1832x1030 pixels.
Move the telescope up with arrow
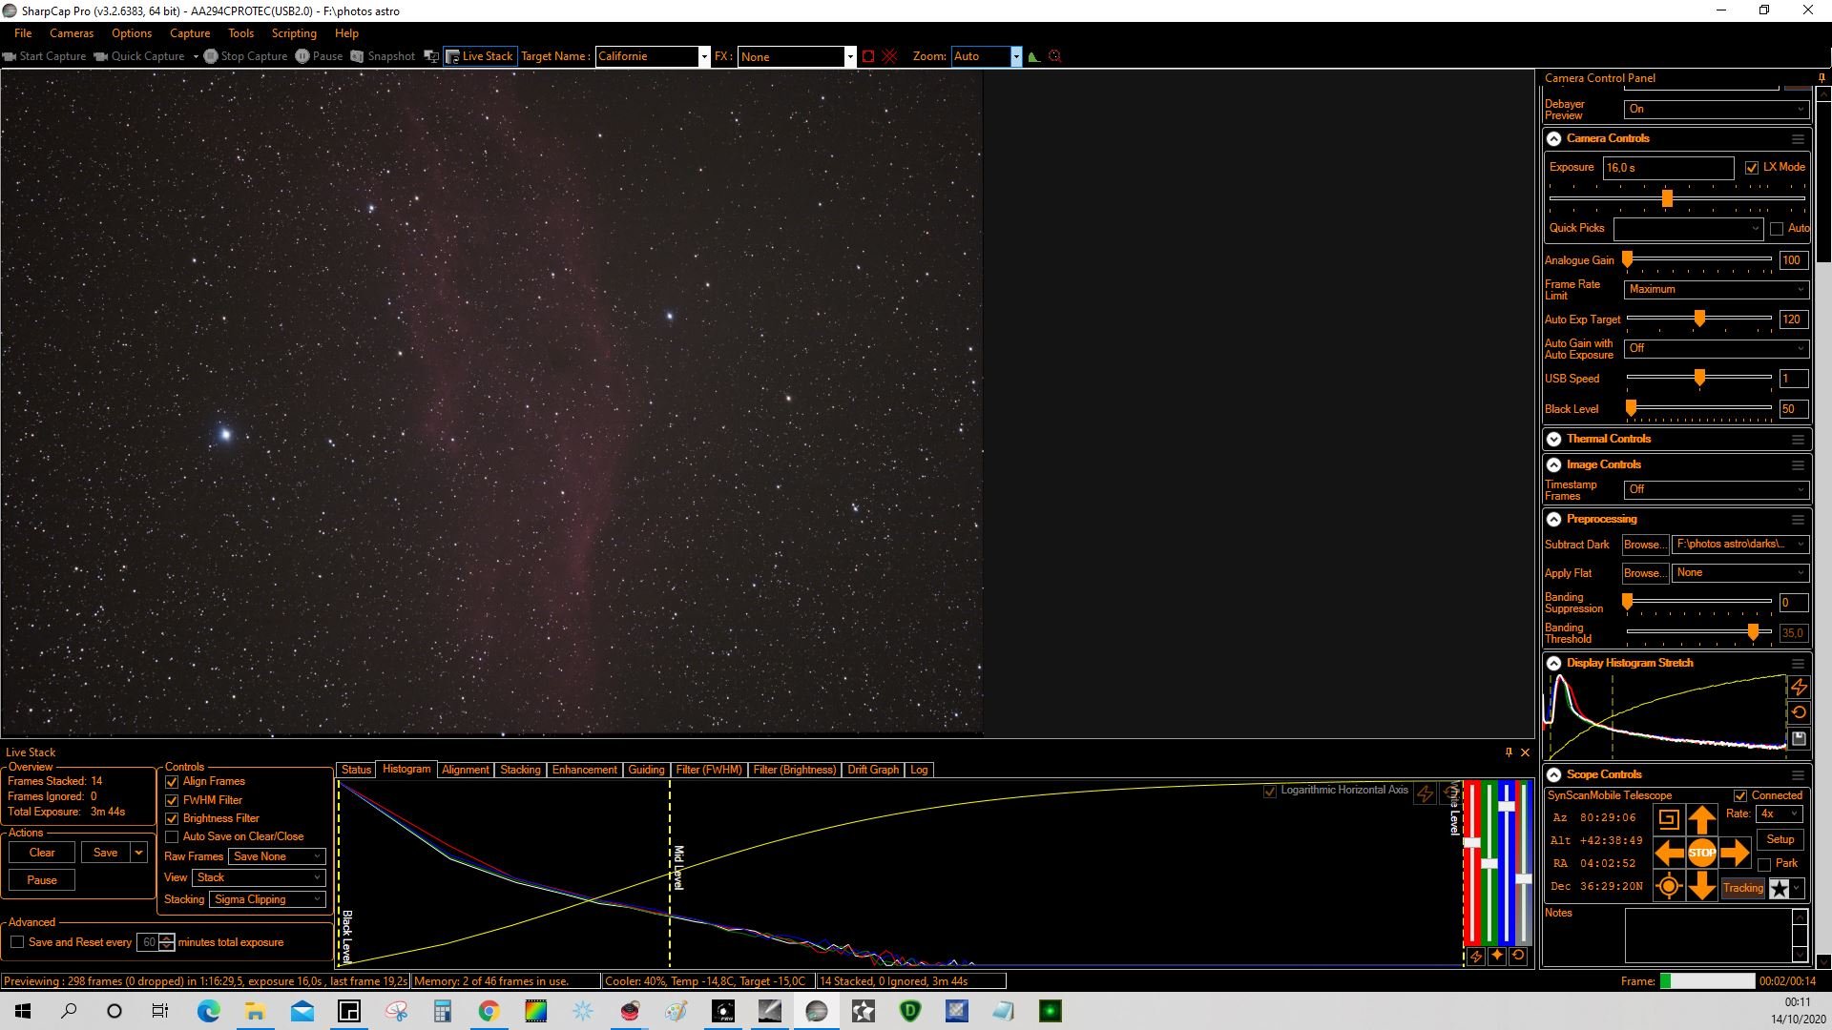point(1702,819)
